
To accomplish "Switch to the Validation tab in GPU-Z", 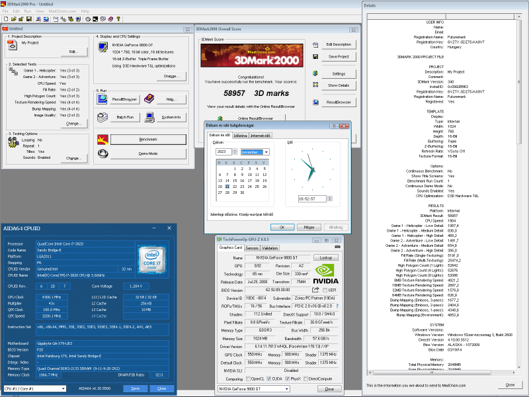I will click(270, 247).
